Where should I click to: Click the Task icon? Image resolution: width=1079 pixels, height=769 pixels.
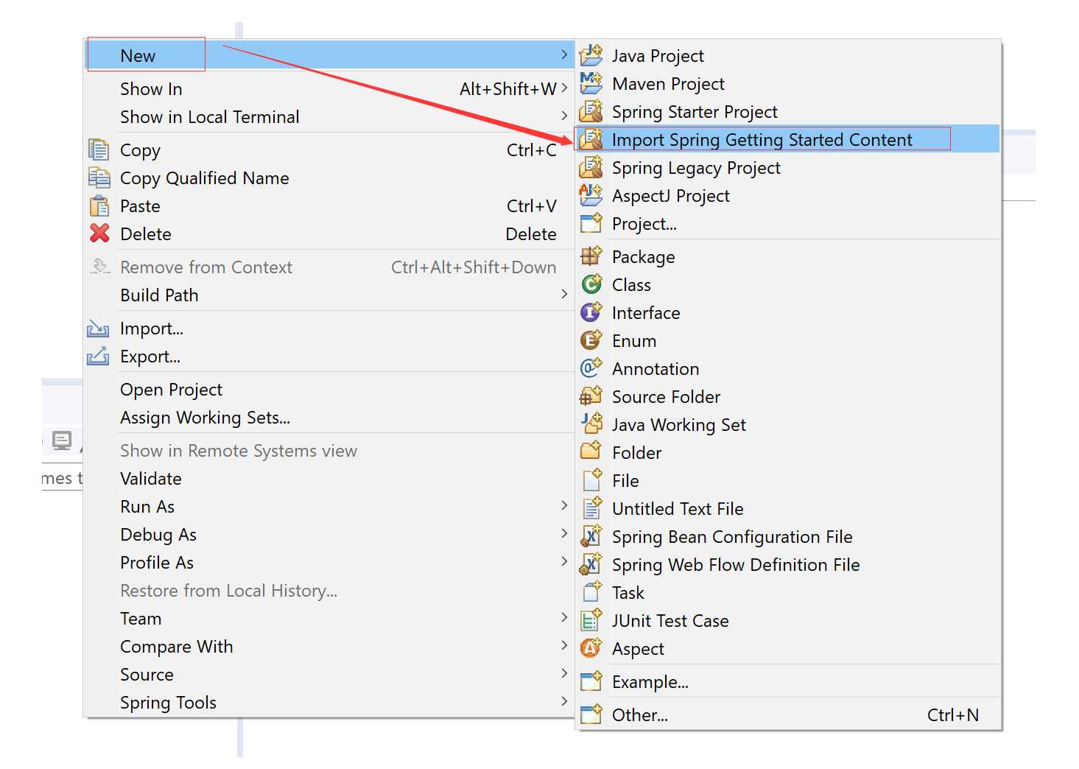coord(591,592)
